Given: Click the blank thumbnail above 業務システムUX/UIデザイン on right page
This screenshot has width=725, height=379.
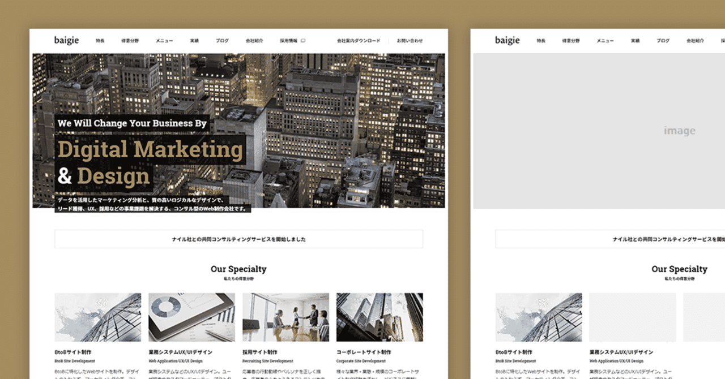Looking at the screenshot, I should coord(632,317).
